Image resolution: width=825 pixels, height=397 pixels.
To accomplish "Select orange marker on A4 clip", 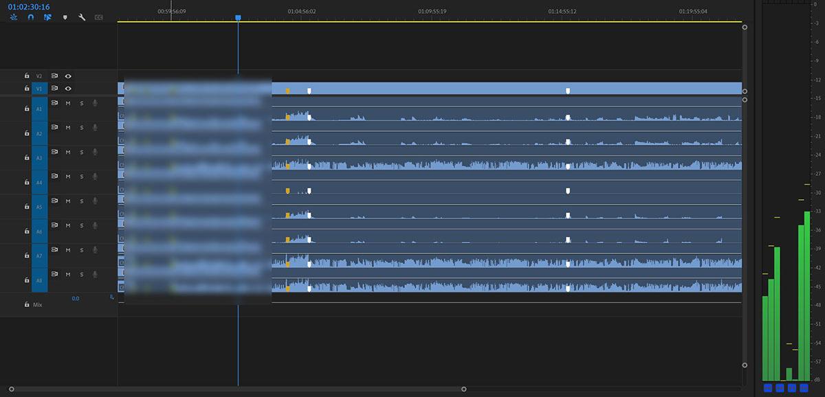I will tap(288, 190).
